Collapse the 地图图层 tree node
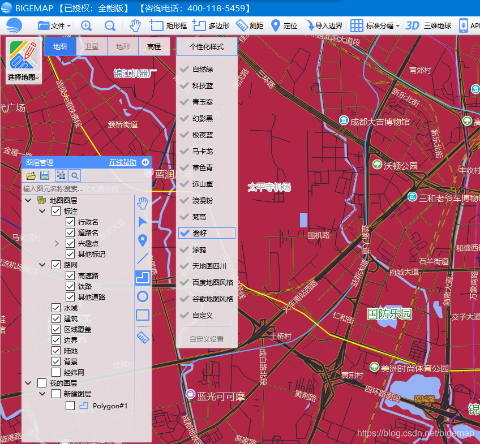 pos(28,201)
